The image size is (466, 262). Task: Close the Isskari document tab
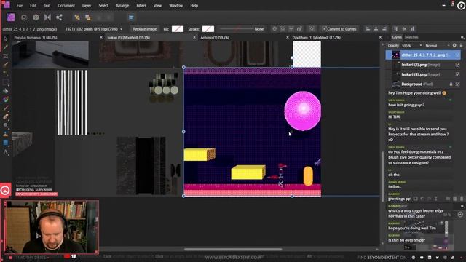[194, 38]
